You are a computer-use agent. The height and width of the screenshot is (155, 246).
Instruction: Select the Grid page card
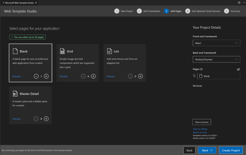(x=78, y=63)
